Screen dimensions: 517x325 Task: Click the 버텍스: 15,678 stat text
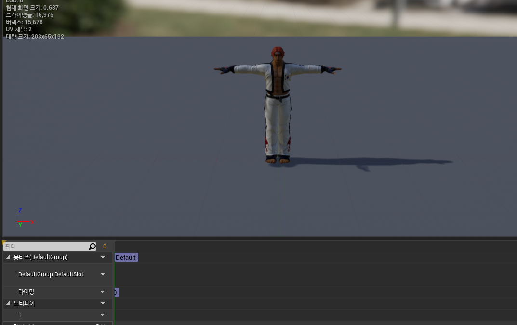click(x=24, y=22)
